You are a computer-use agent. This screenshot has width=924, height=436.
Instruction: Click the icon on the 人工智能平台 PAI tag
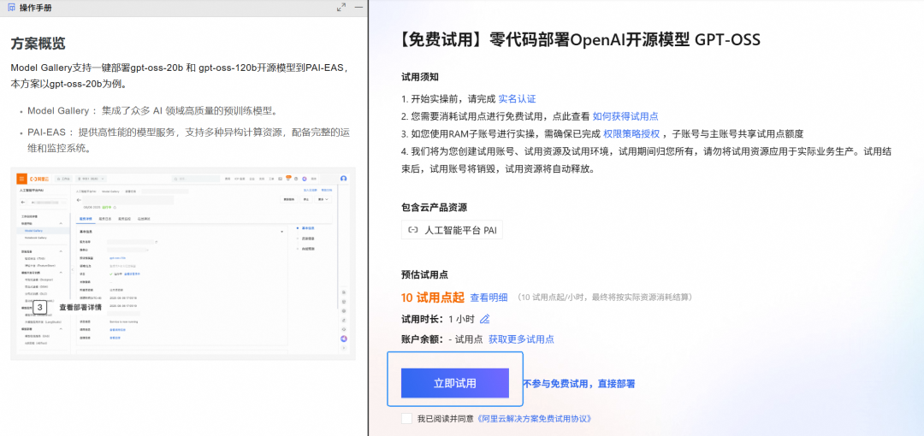tap(413, 230)
